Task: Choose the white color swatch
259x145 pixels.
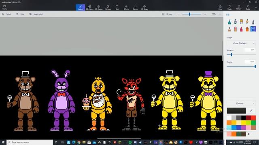Action: click(x=229, y=118)
